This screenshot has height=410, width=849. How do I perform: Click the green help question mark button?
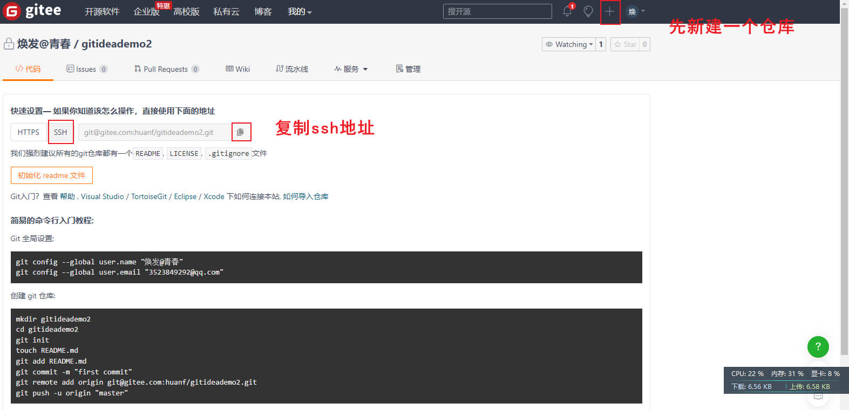pyautogui.click(x=818, y=346)
